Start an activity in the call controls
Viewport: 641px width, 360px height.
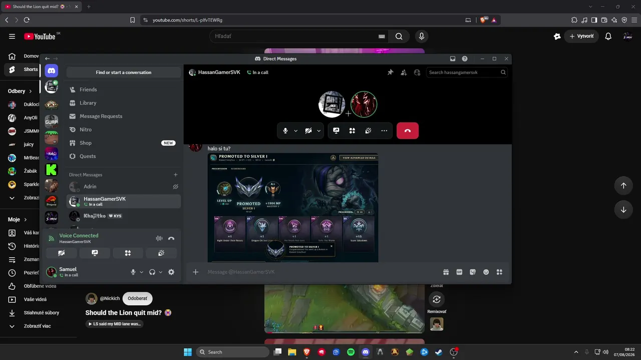tap(353, 130)
